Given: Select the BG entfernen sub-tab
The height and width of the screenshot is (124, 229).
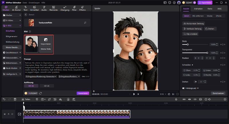Looking at the screenshot, I should pos(198,16).
